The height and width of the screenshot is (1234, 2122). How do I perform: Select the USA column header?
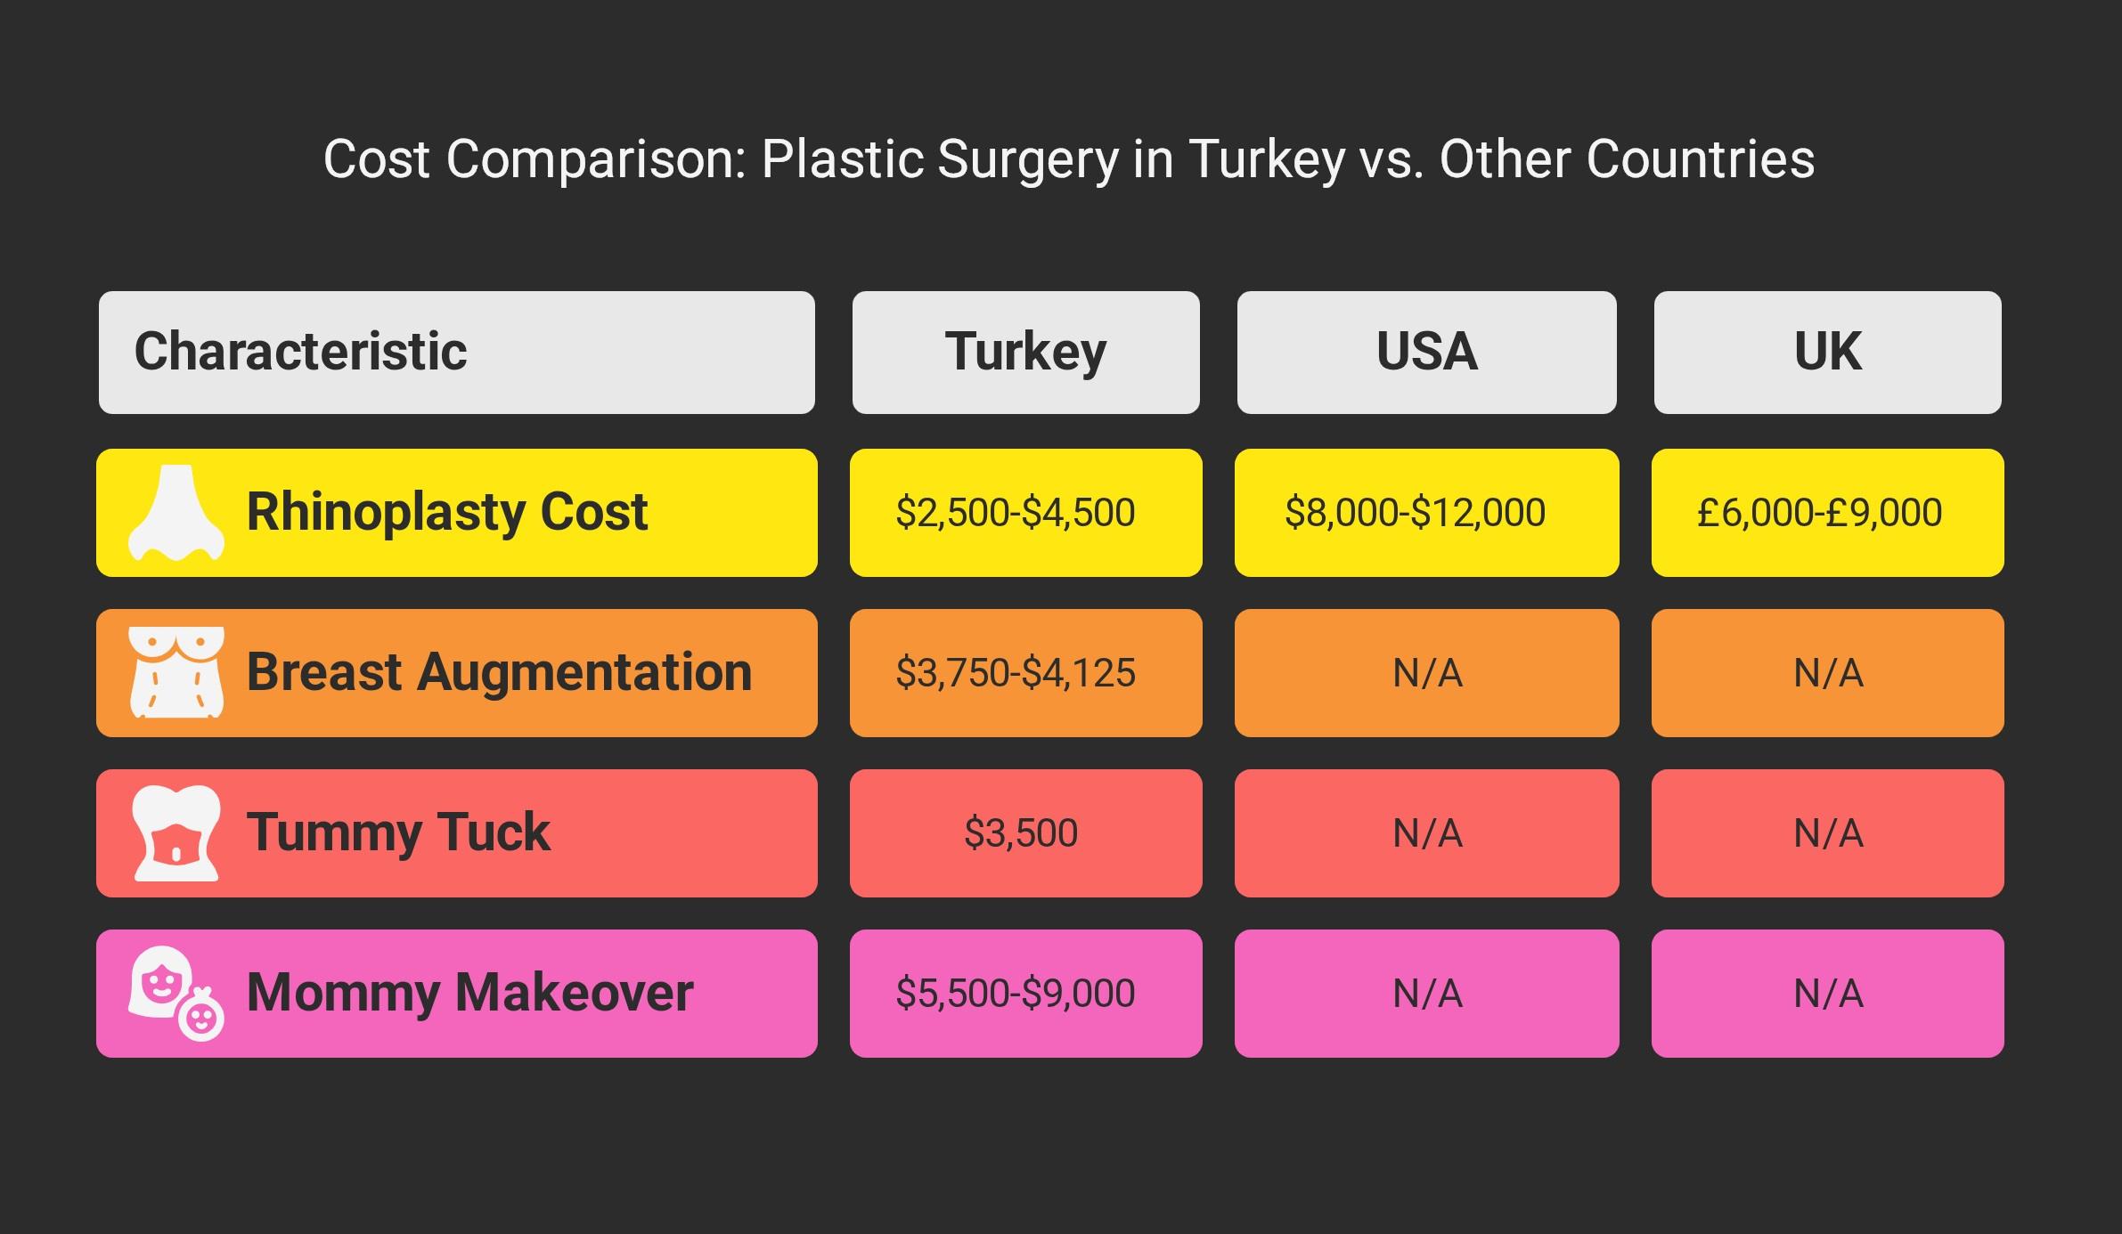point(1426,352)
